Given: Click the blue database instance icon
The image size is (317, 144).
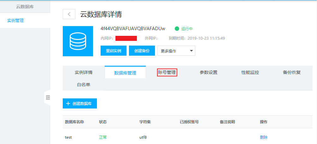Looking at the screenshot, I should [x=78, y=41].
